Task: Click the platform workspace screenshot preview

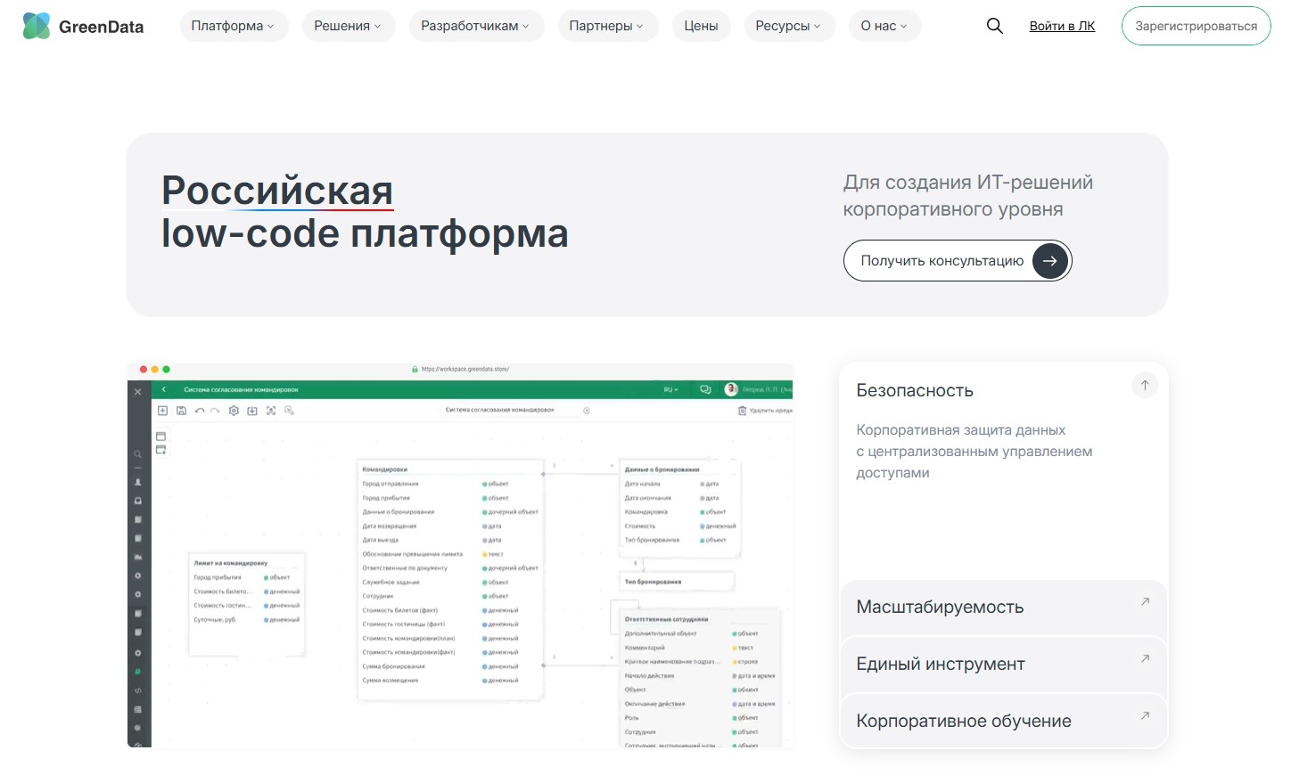Action: 460,555
